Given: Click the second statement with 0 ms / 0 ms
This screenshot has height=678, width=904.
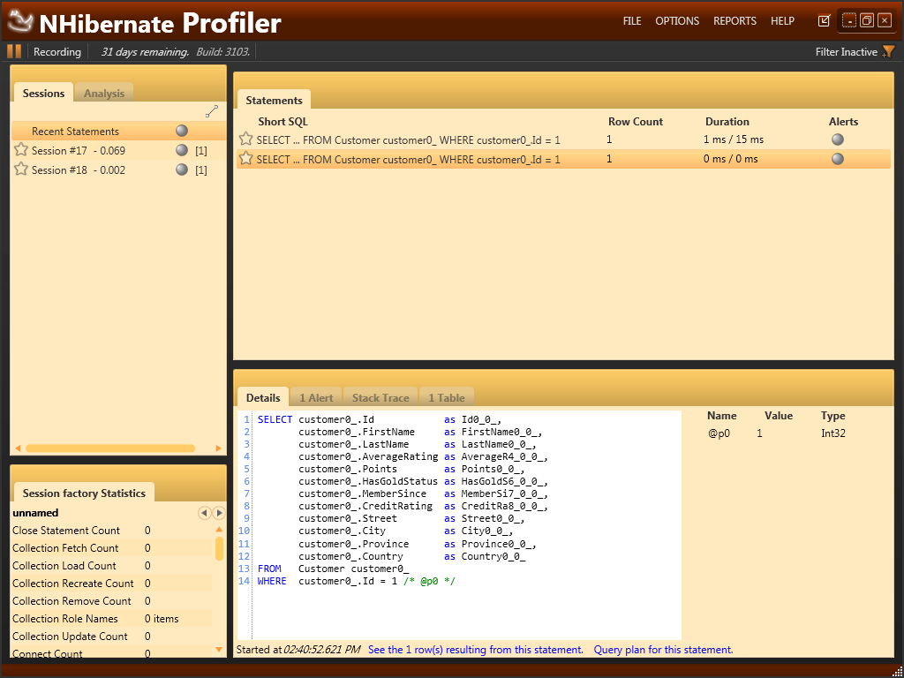Looking at the screenshot, I should tap(563, 159).
